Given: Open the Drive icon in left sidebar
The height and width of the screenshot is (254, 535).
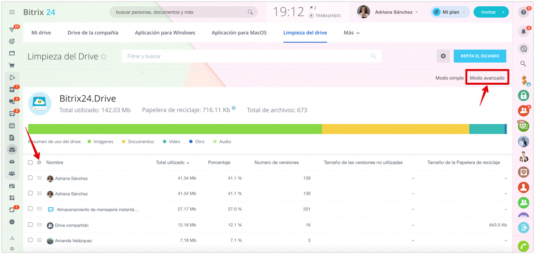Looking at the screenshot, I should tap(12, 150).
